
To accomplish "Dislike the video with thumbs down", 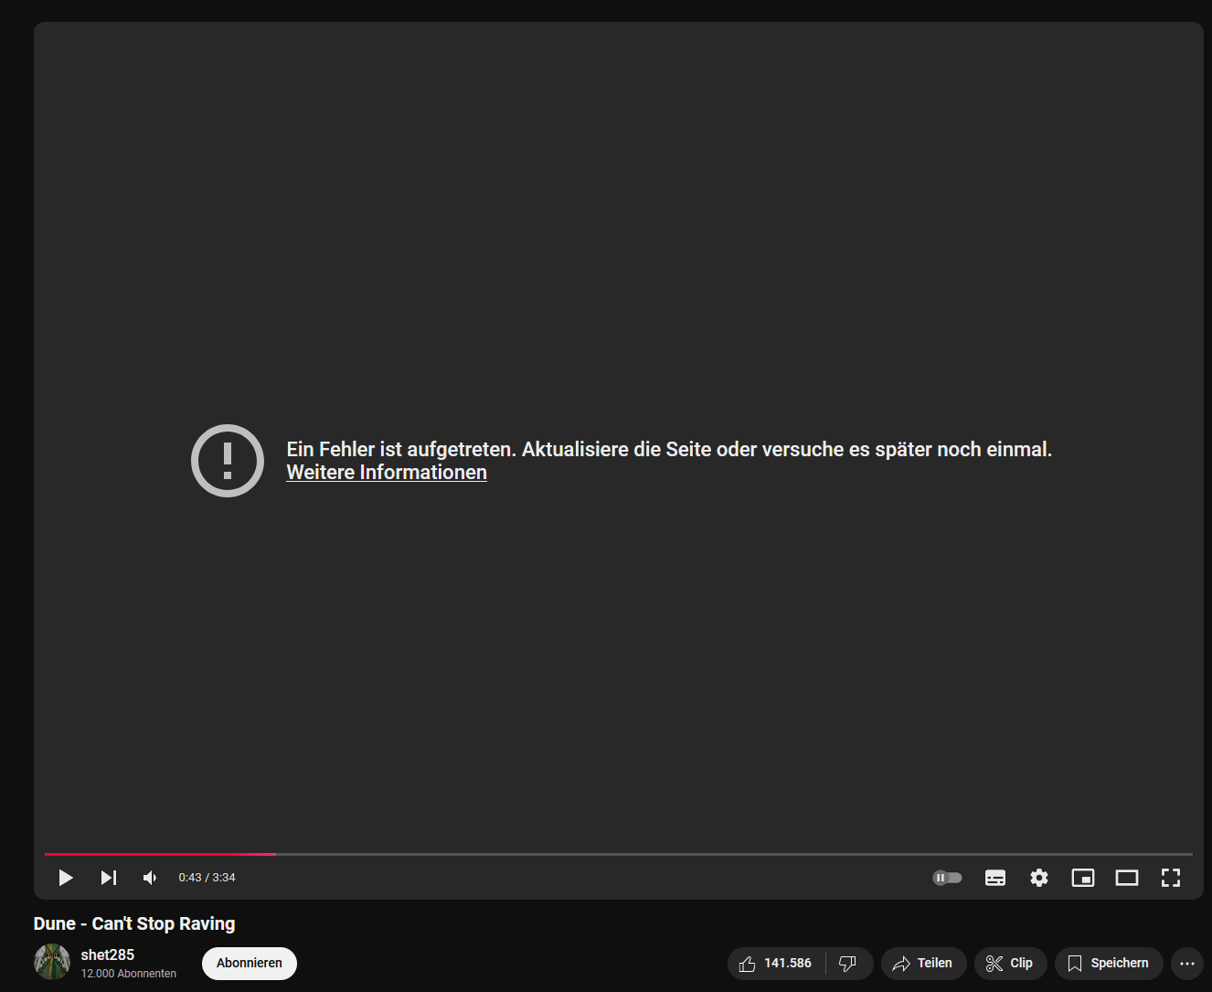I will click(x=848, y=964).
